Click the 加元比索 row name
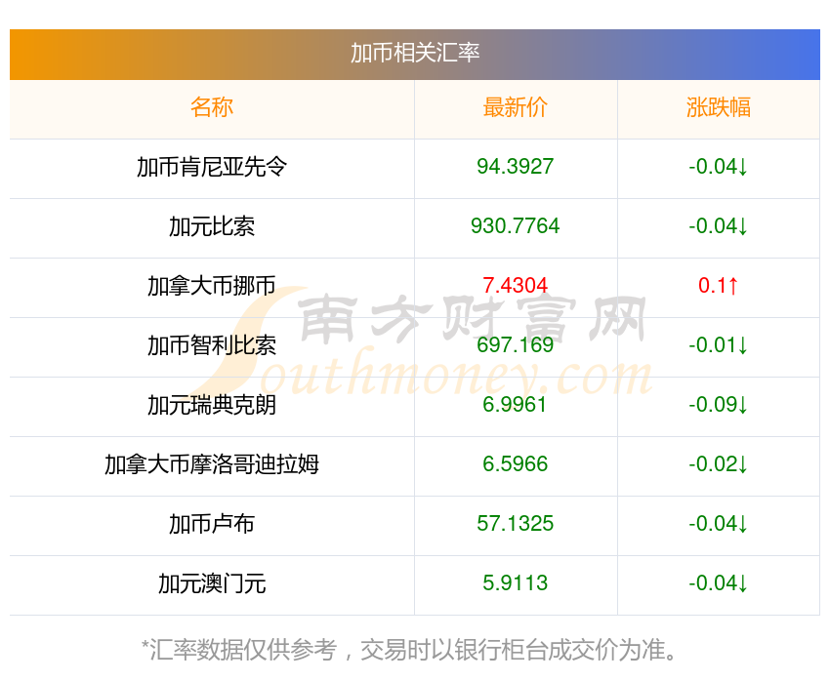The width and height of the screenshot is (830, 681). pos(212,226)
